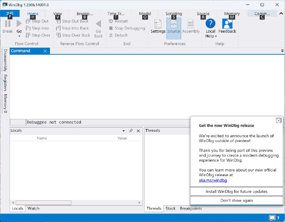Click the Locals scrollbar left arrow

pyautogui.click(x=13, y=202)
